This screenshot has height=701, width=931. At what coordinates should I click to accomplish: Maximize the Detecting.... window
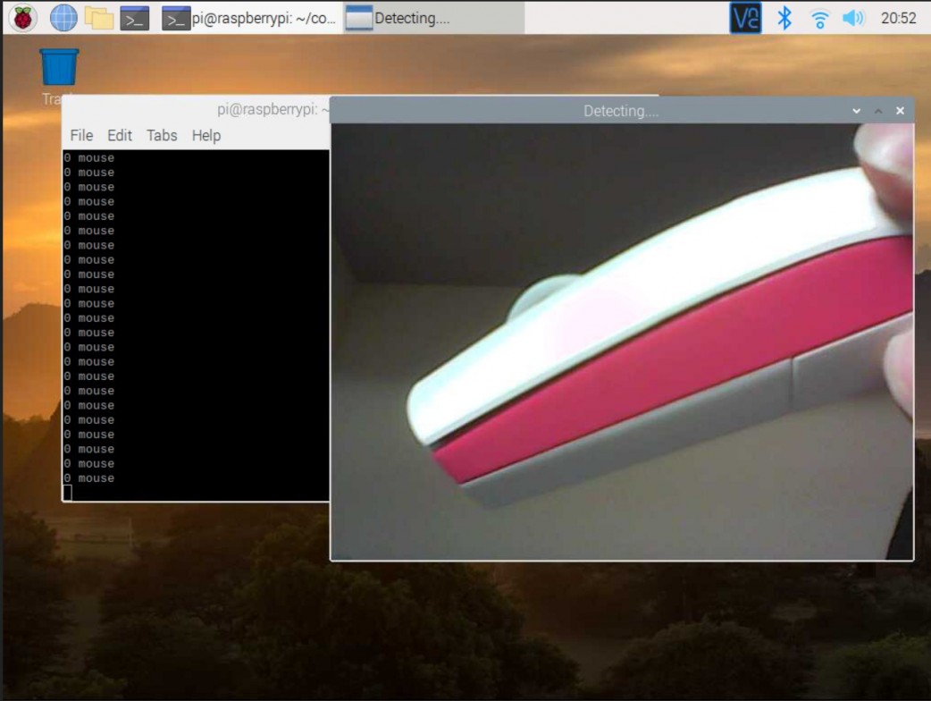point(878,111)
